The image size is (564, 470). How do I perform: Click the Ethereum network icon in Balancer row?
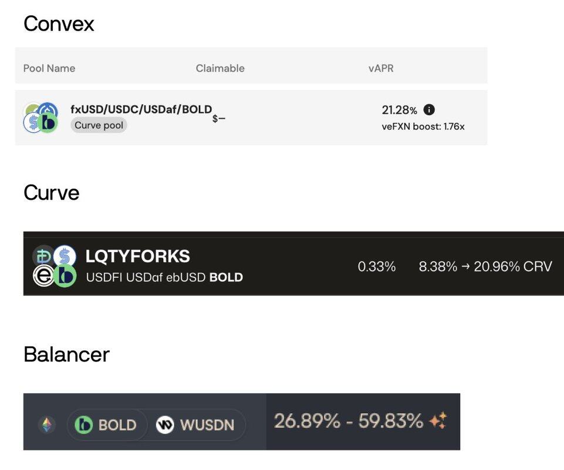click(x=47, y=424)
